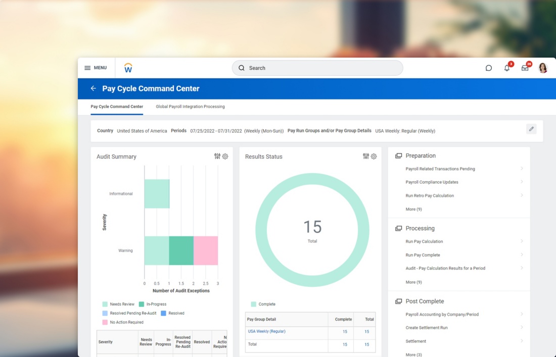This screenshot has width=556, height=357.
Task: Open the notifications bell icon
Action: click(x=506, y=68)
